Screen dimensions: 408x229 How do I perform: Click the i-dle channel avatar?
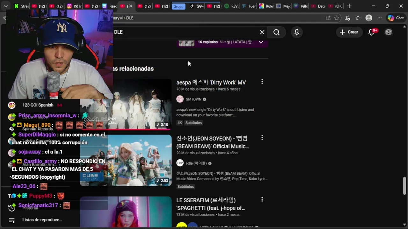tap(180, 163)
